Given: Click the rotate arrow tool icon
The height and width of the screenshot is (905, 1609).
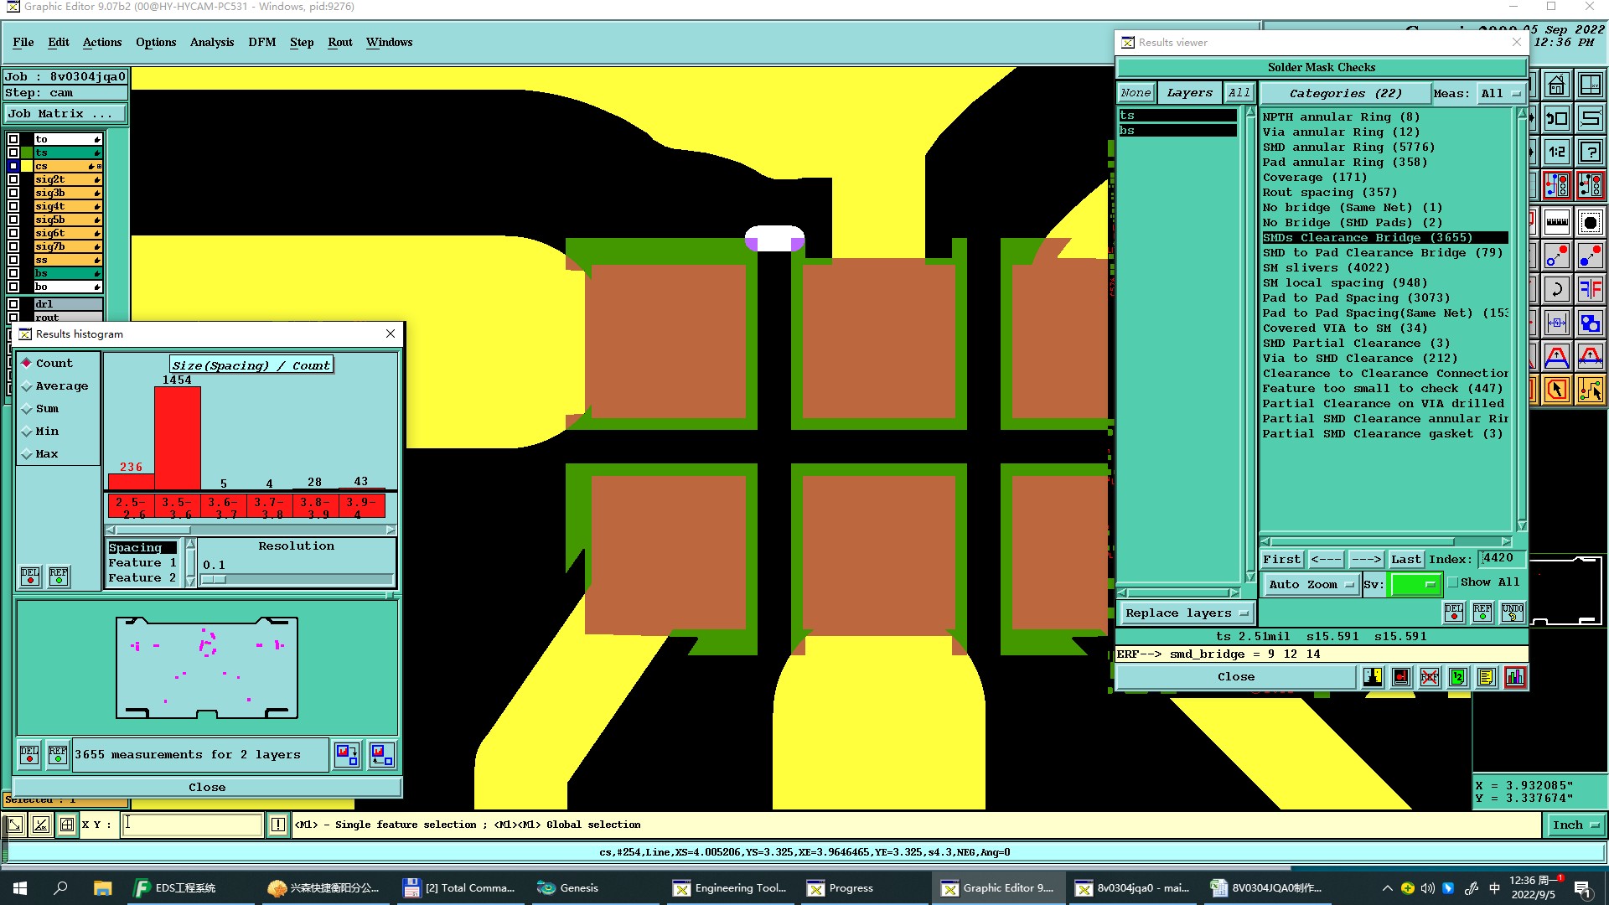Looking at the screenshot, I should click(1557, 290).
